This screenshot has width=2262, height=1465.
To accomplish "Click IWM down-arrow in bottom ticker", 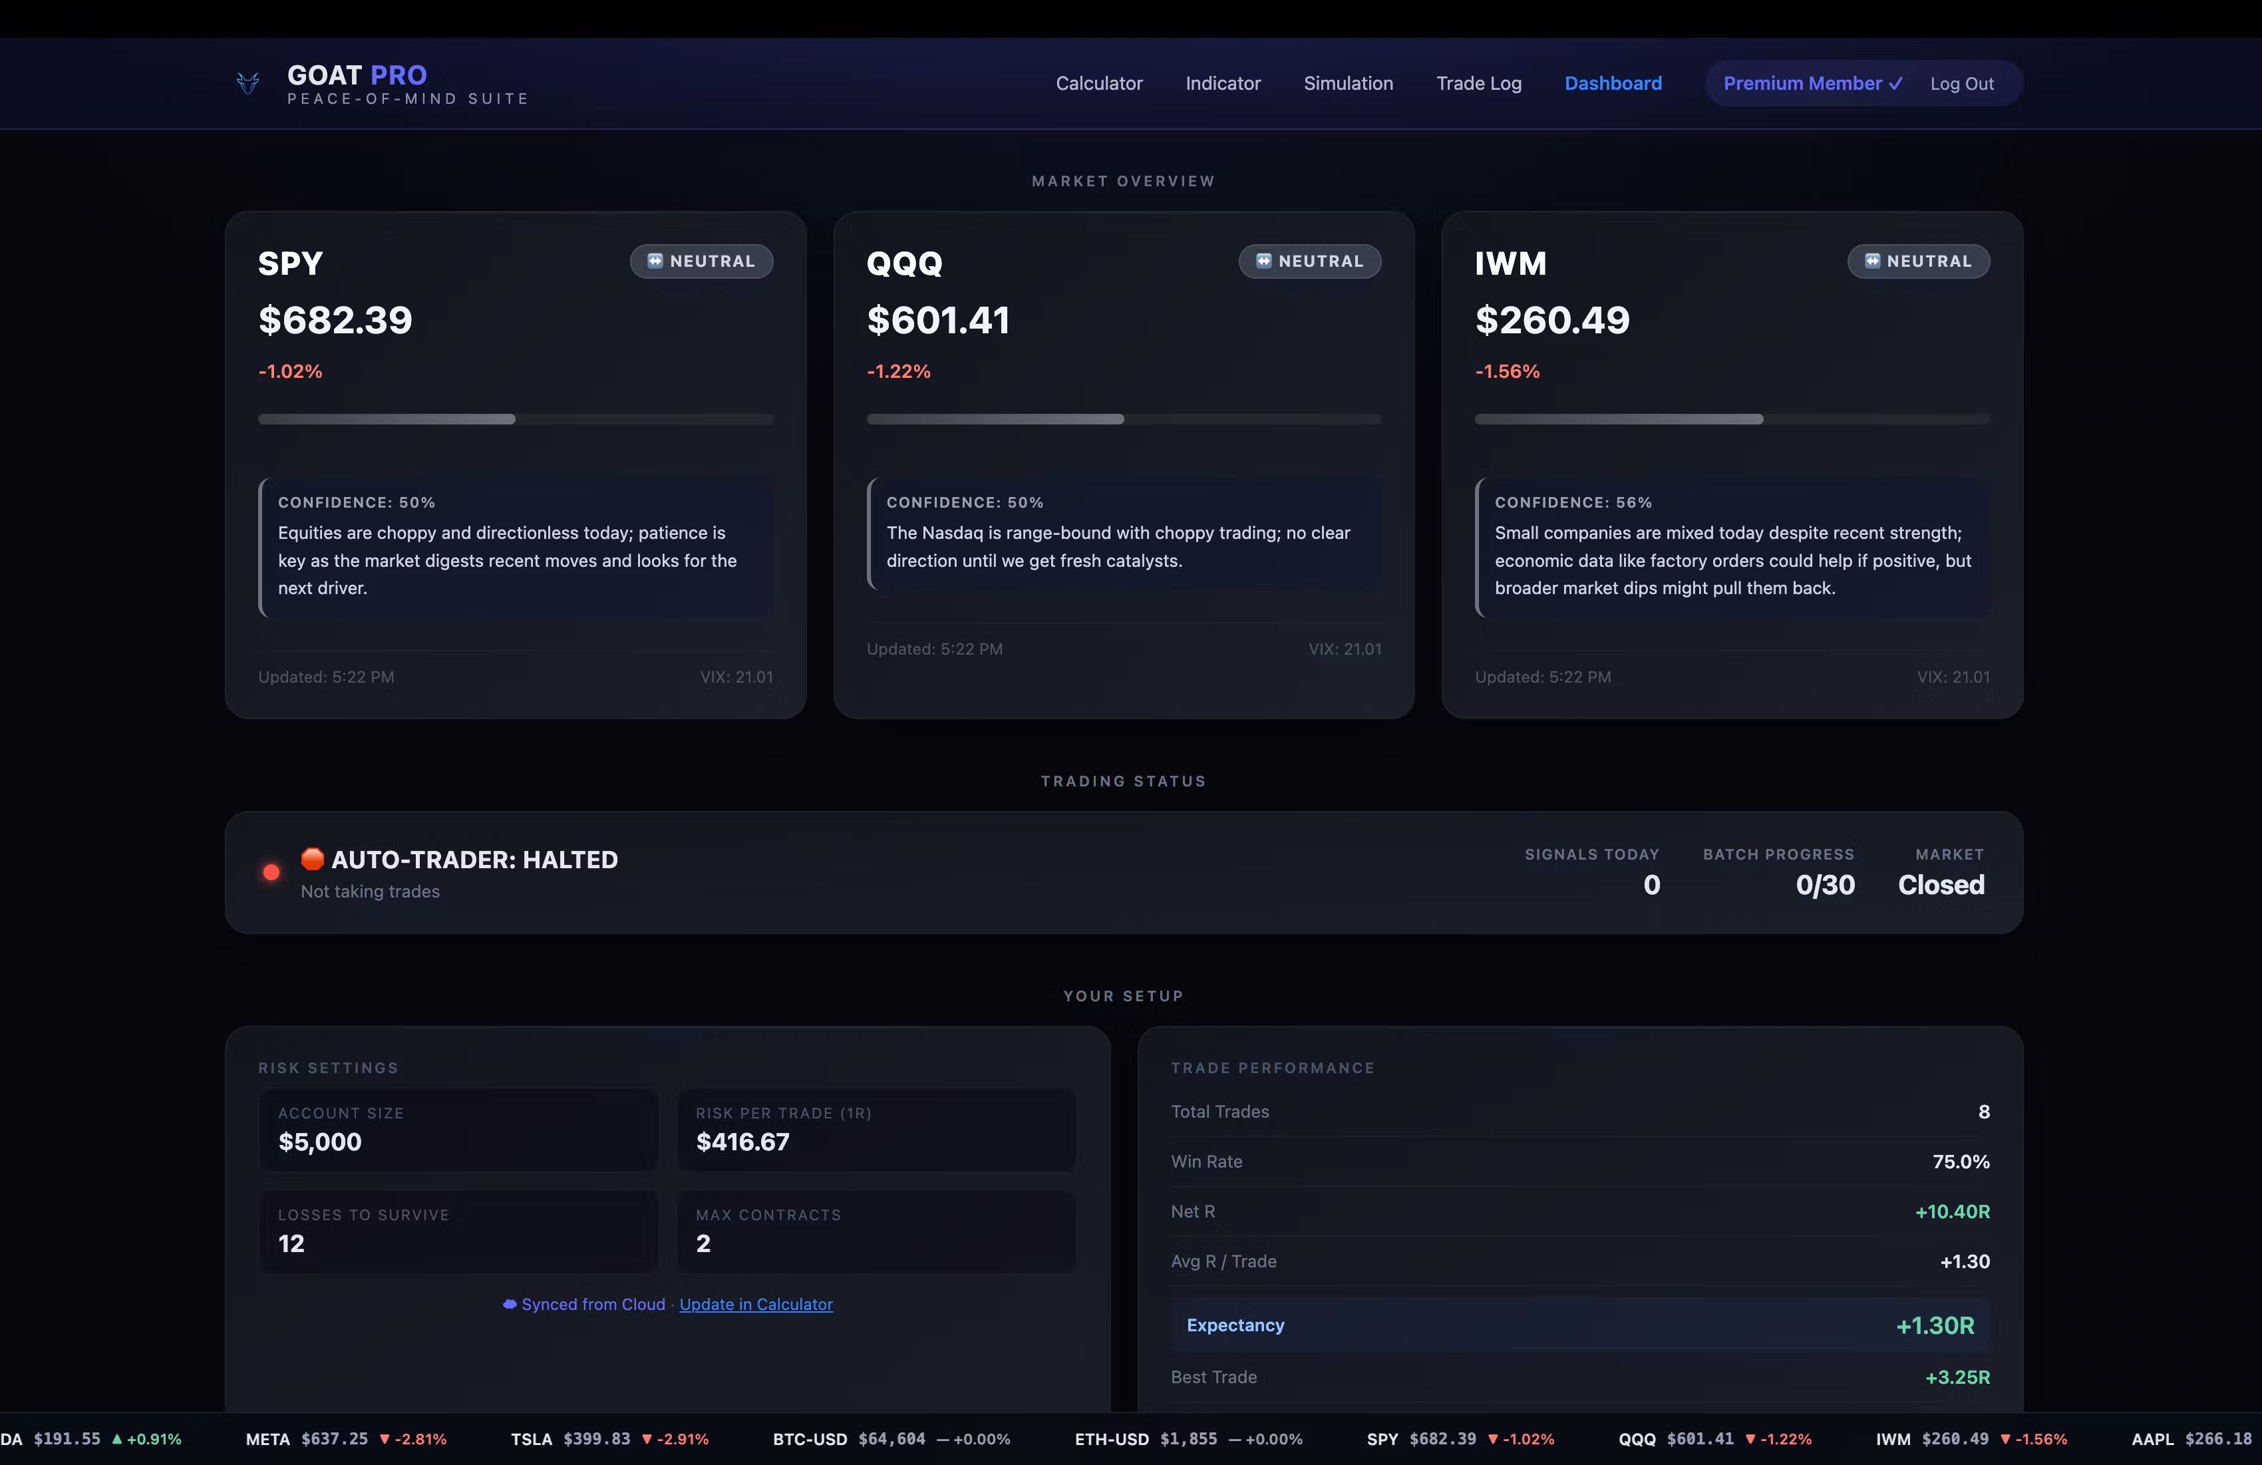I will point(2005,1439).
